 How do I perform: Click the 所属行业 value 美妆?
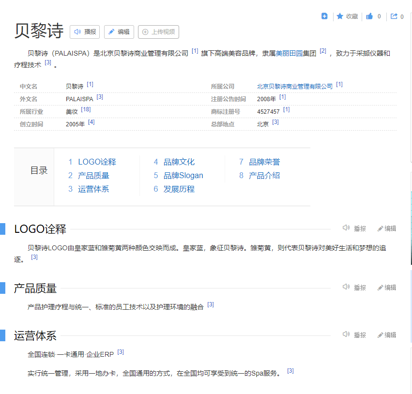pos(72,112)
